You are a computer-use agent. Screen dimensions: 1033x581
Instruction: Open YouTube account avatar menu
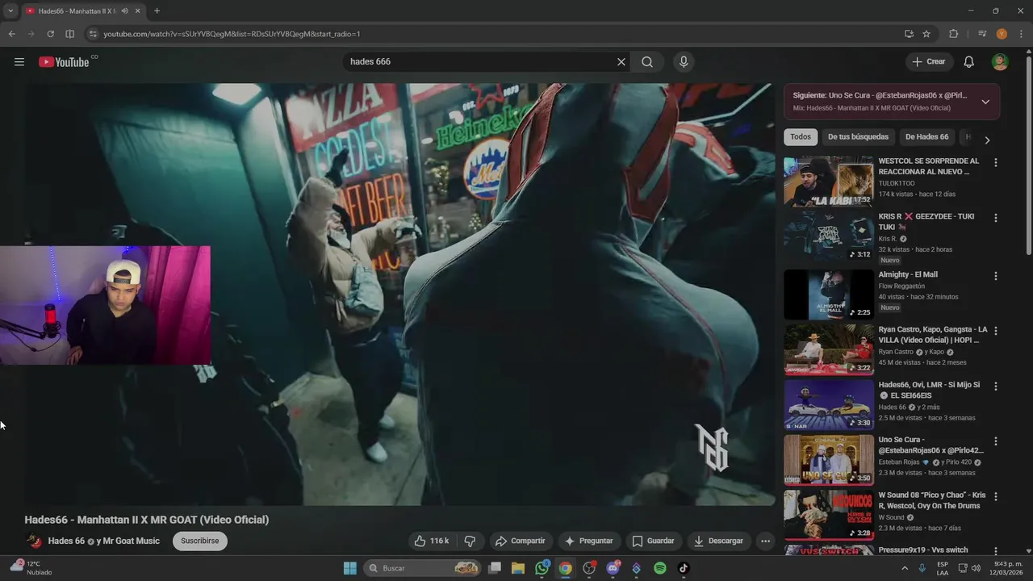coord(1000,62)
